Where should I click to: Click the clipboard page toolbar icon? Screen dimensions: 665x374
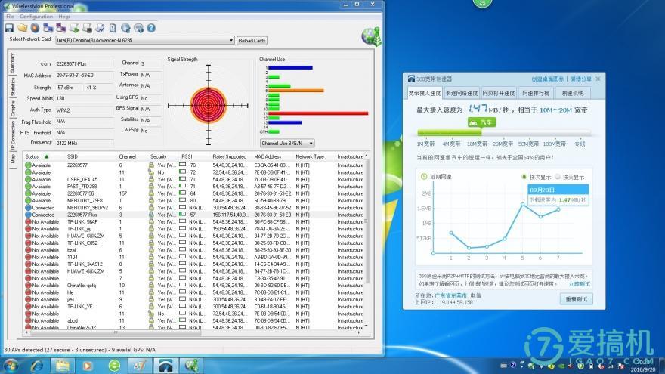click(113, 28)
